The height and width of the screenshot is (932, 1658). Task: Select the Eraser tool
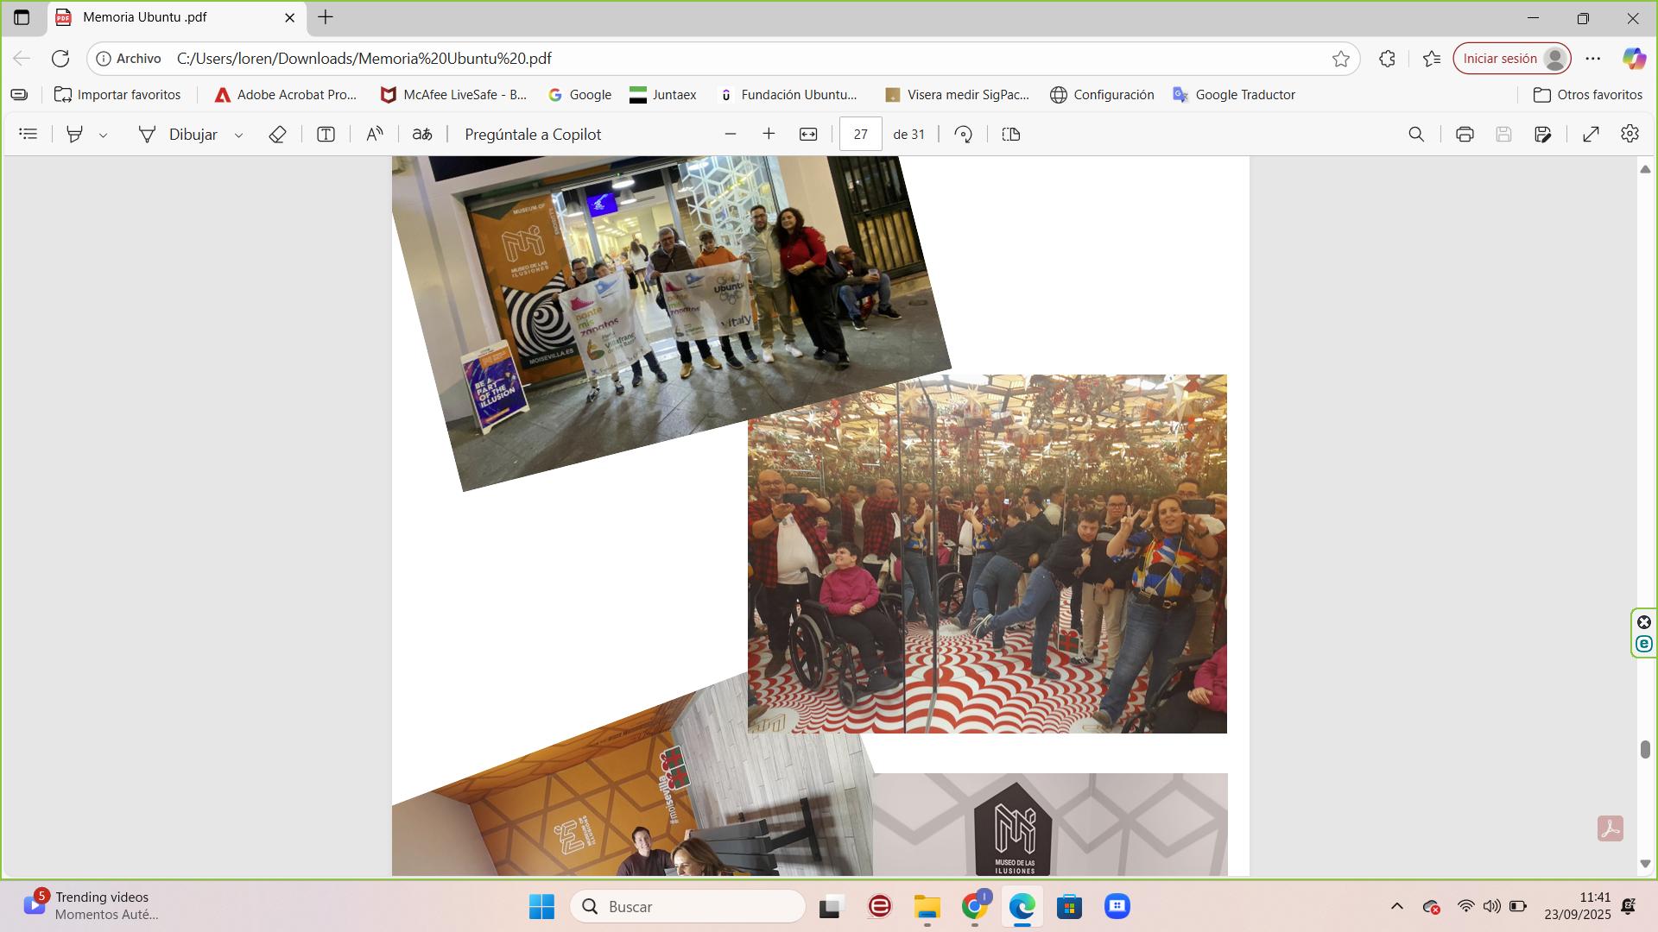click(277, 135)
